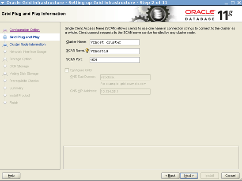Minimize the installer window
The height and width of the screenshot is (181, 242).
[x=226, y=3]
